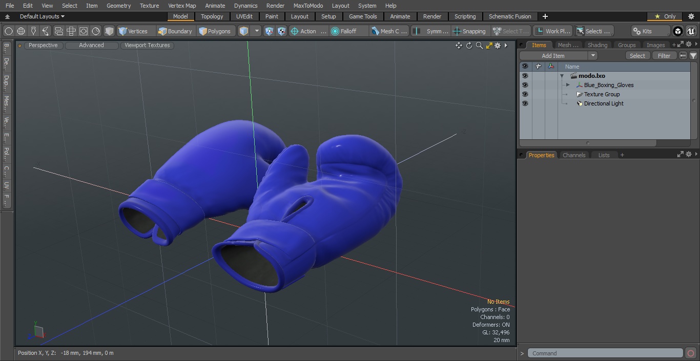The width and height of the screenshot is (700, 361).
Task: Click the viewport rotate icon
Action: [469, 46]
